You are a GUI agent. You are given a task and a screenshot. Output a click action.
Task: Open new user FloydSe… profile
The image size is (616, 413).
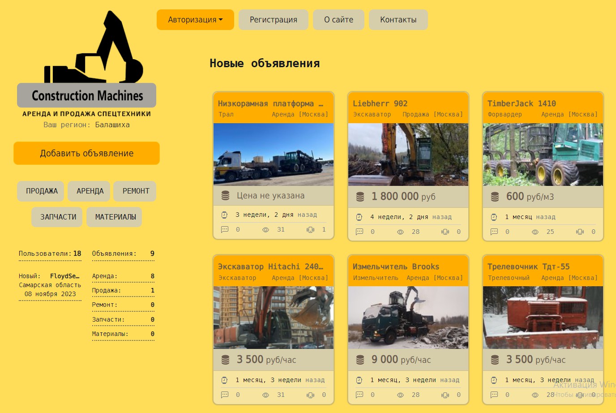coord(64,276)
